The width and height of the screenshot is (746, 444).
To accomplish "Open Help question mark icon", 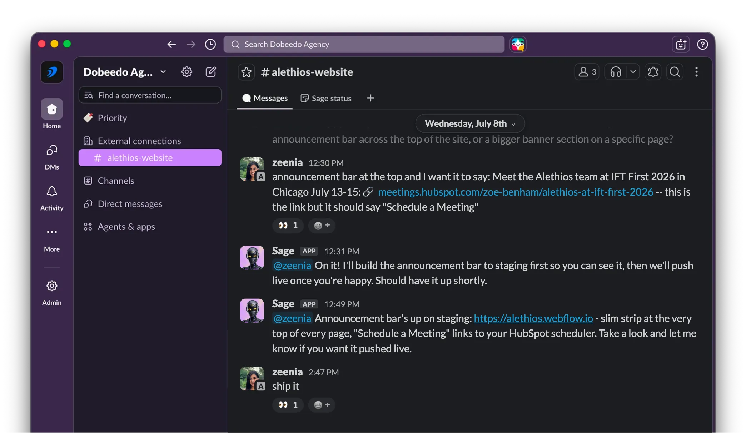I will pos(702,44).
